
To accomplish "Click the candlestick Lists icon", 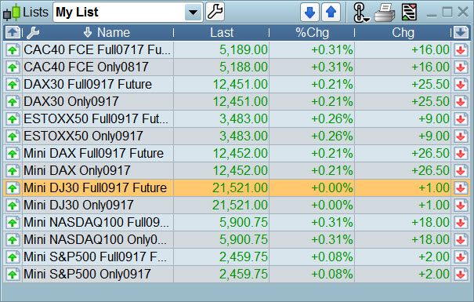I will 12,13.
